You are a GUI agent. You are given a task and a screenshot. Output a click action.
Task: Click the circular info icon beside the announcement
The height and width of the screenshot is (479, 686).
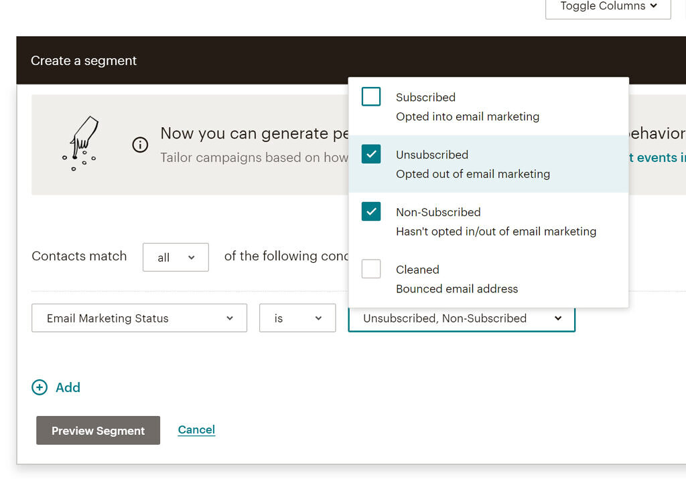pos(140,145)
